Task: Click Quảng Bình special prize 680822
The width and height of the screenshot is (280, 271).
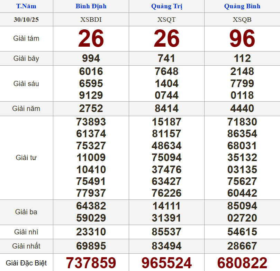Action: pos(242,263)
